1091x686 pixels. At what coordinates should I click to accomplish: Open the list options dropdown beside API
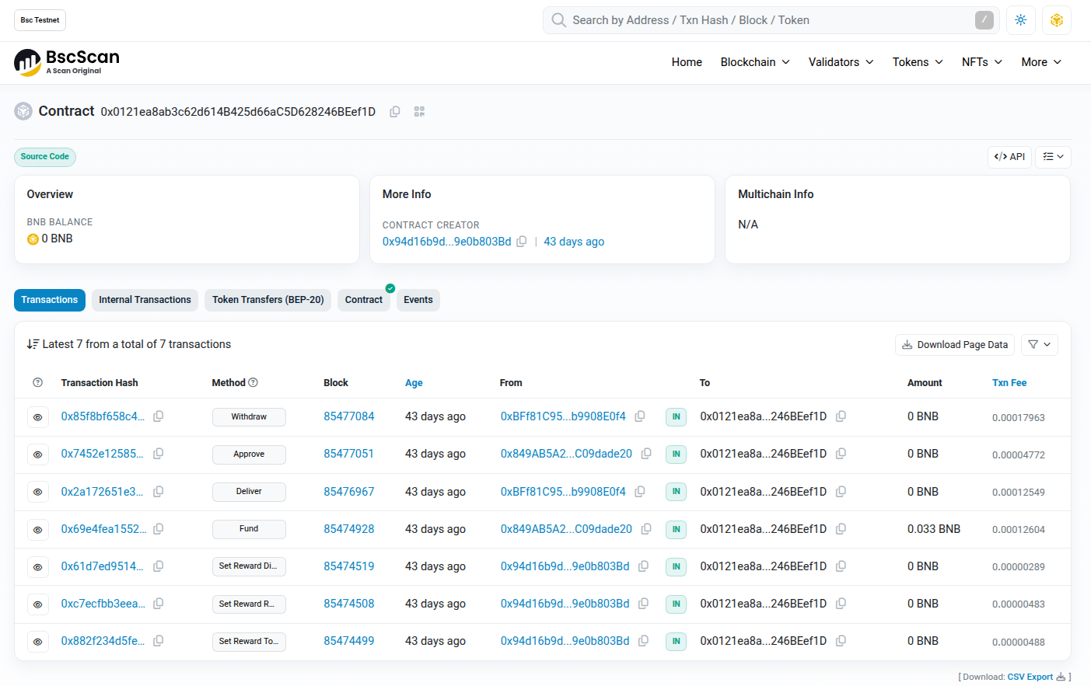(1053, 157)
